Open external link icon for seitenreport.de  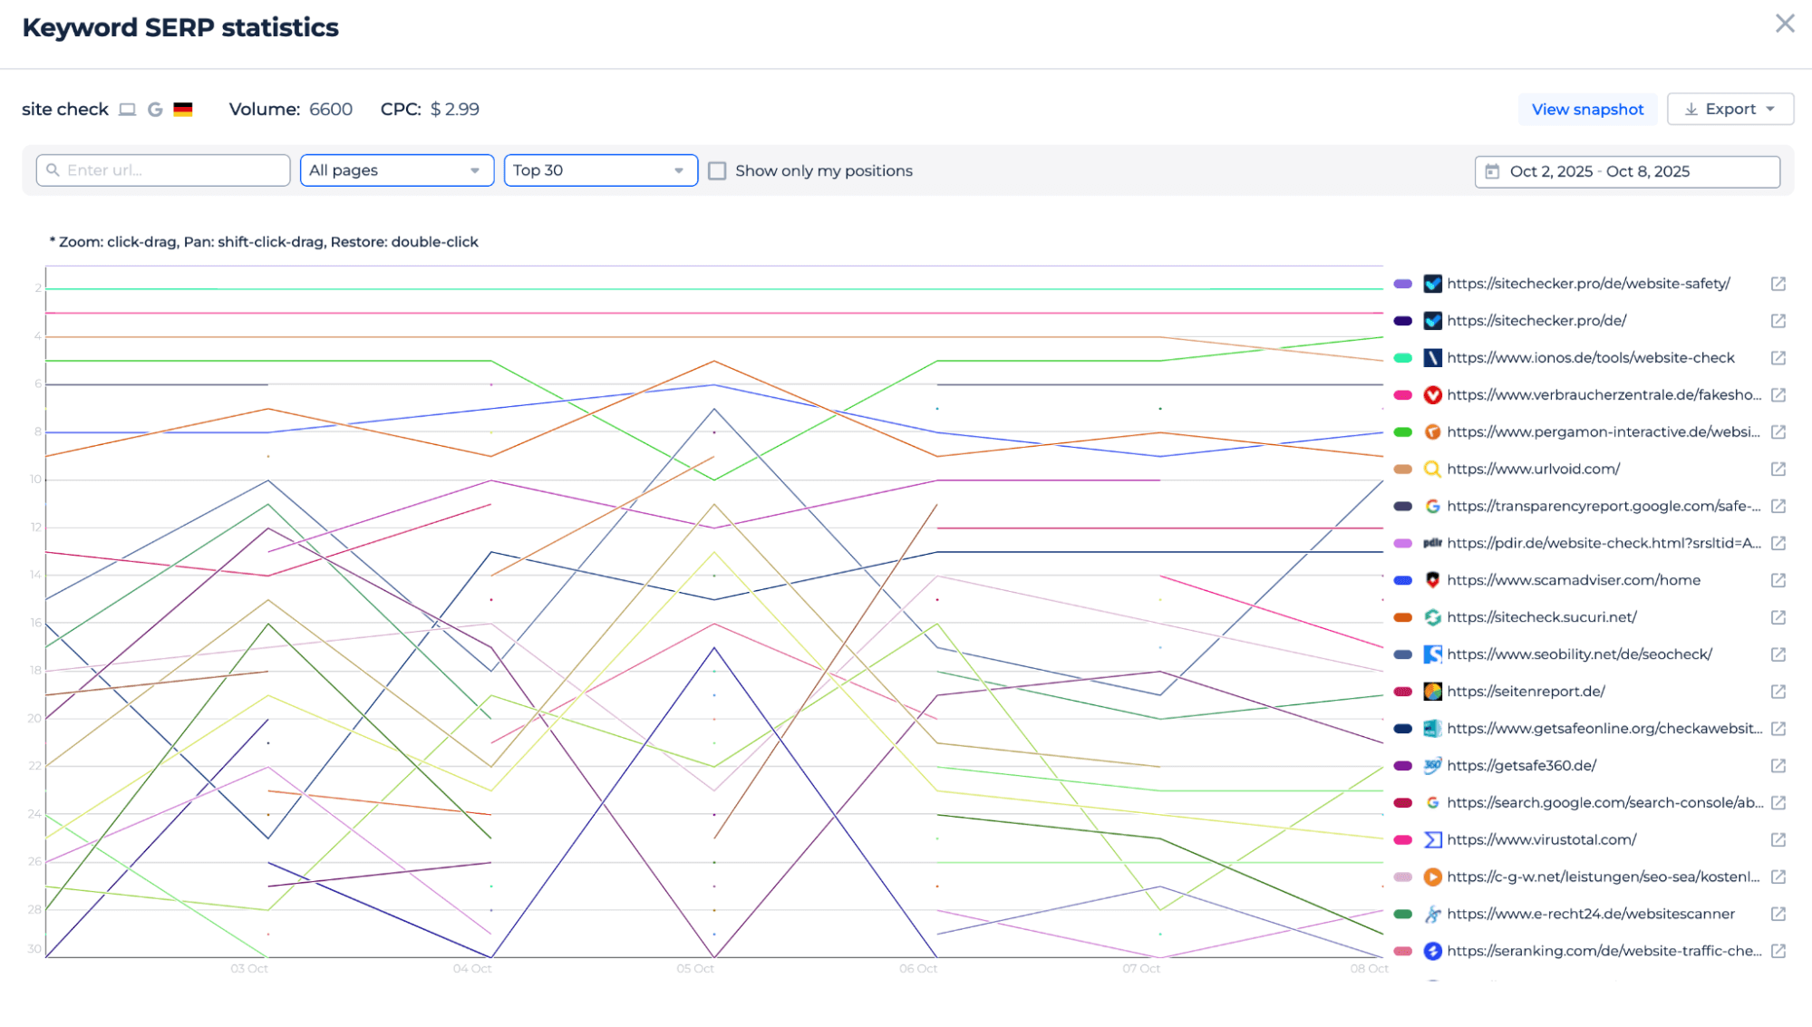click(x=1778, y=692)
